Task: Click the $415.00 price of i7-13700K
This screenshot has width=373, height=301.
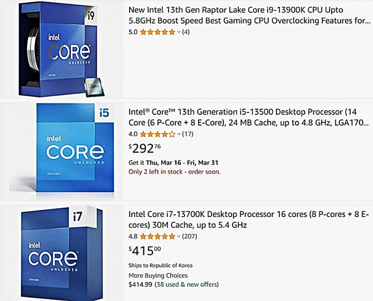Action: click(145, 251)
